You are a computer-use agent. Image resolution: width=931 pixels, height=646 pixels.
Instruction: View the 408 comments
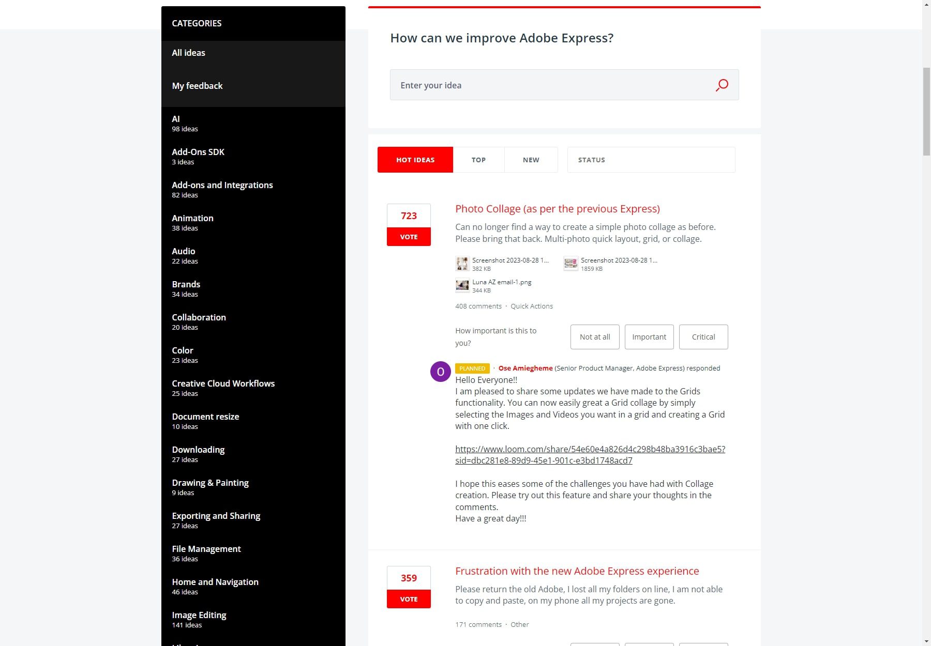478,306
